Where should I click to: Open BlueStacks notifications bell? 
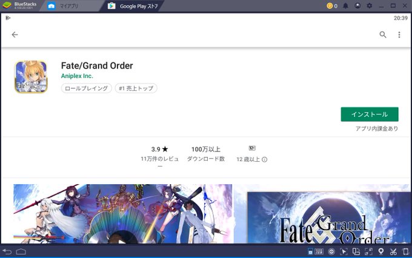point(345,6)
